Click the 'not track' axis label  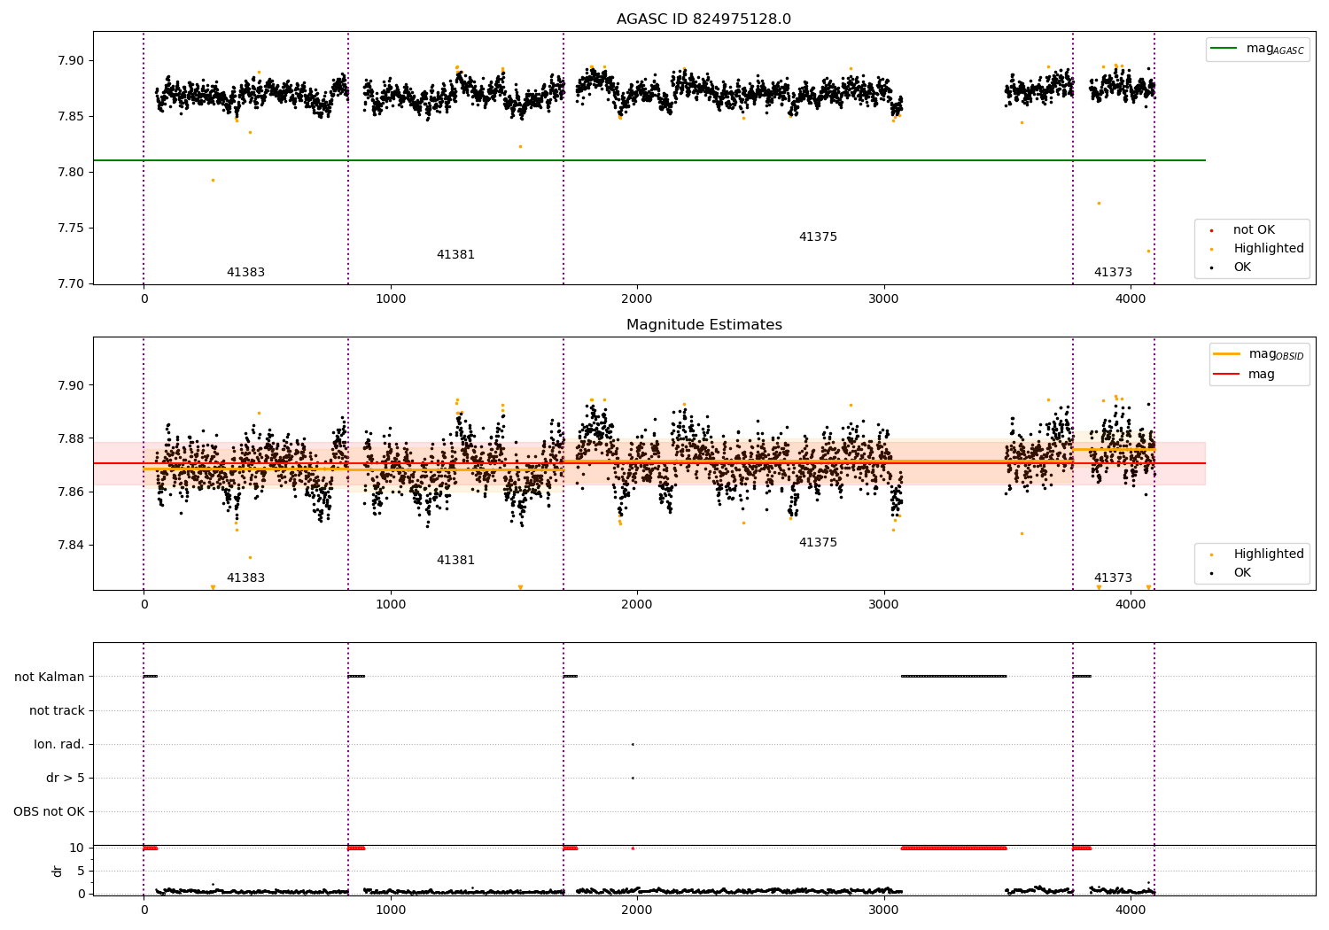(57, 710)
